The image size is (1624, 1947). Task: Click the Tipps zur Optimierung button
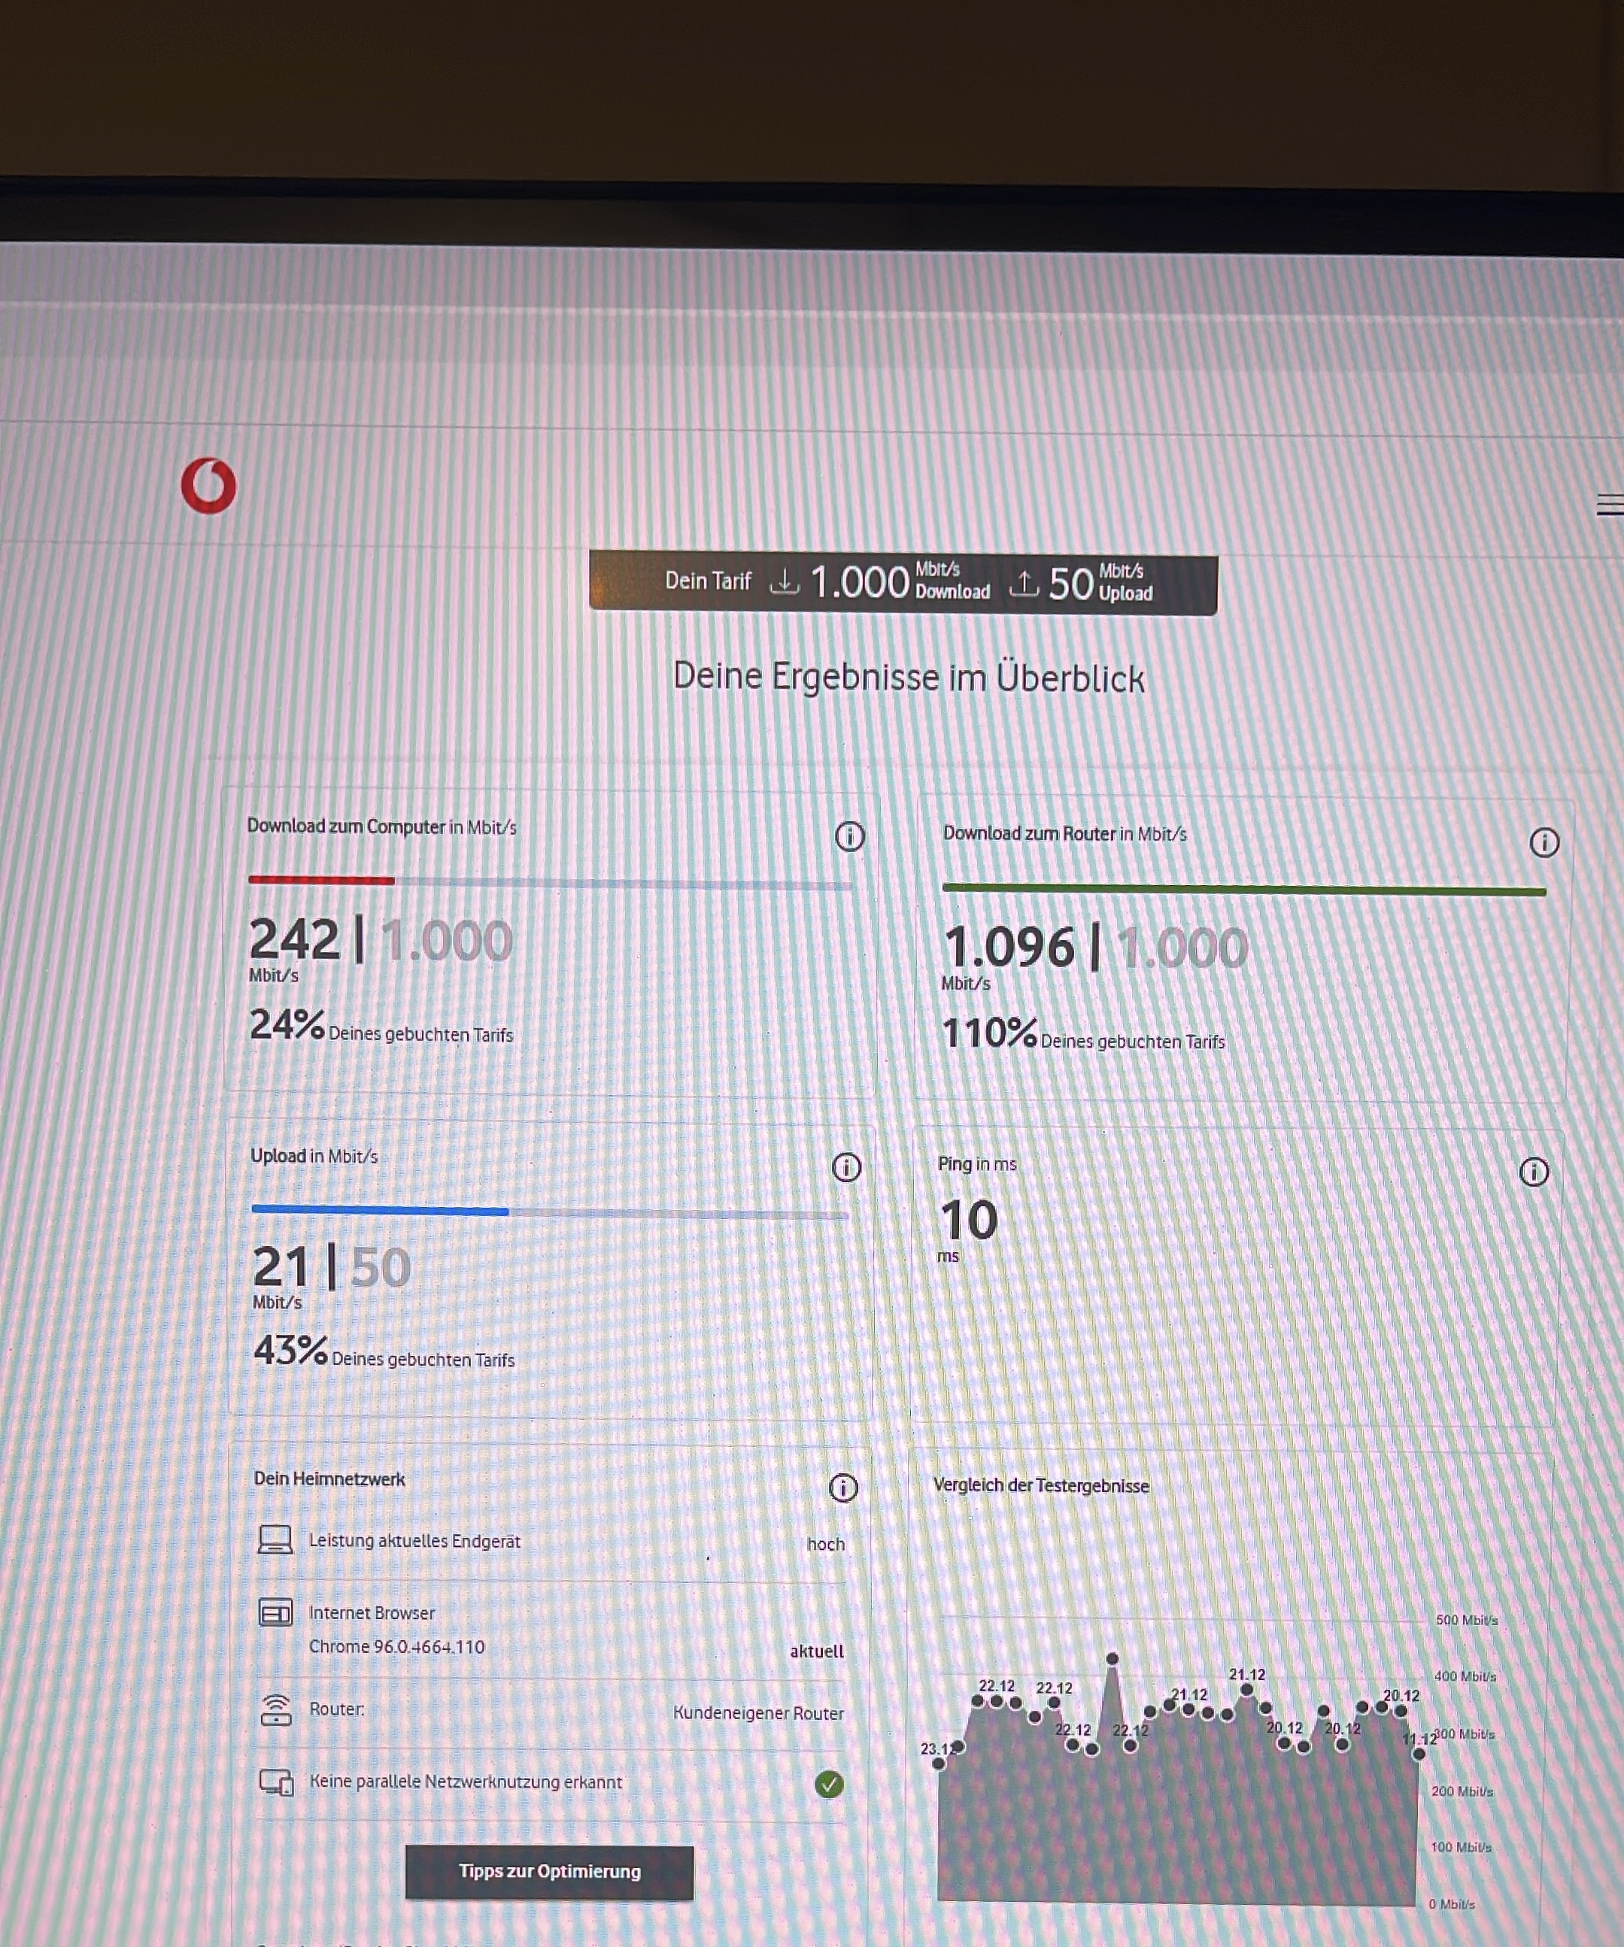(549, 1871)
